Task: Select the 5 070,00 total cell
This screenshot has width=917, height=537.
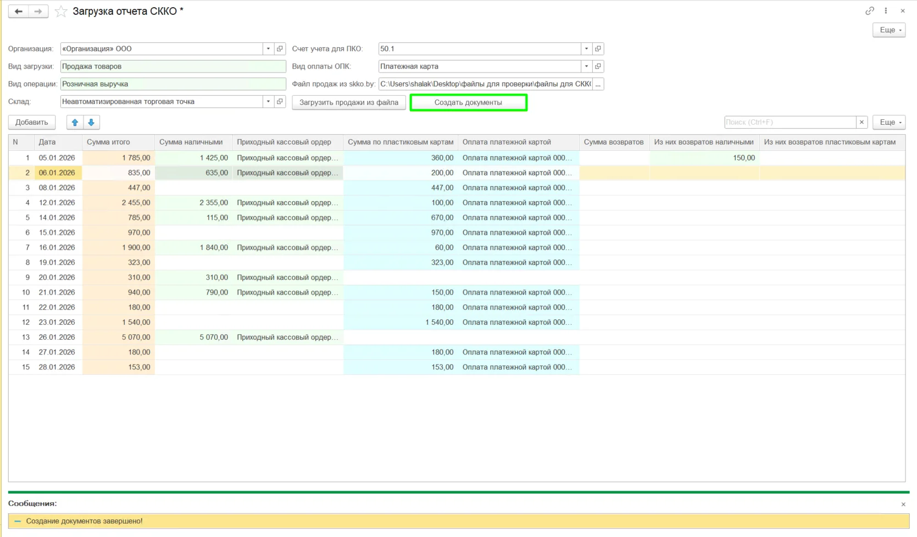Action: pos(119,337)
